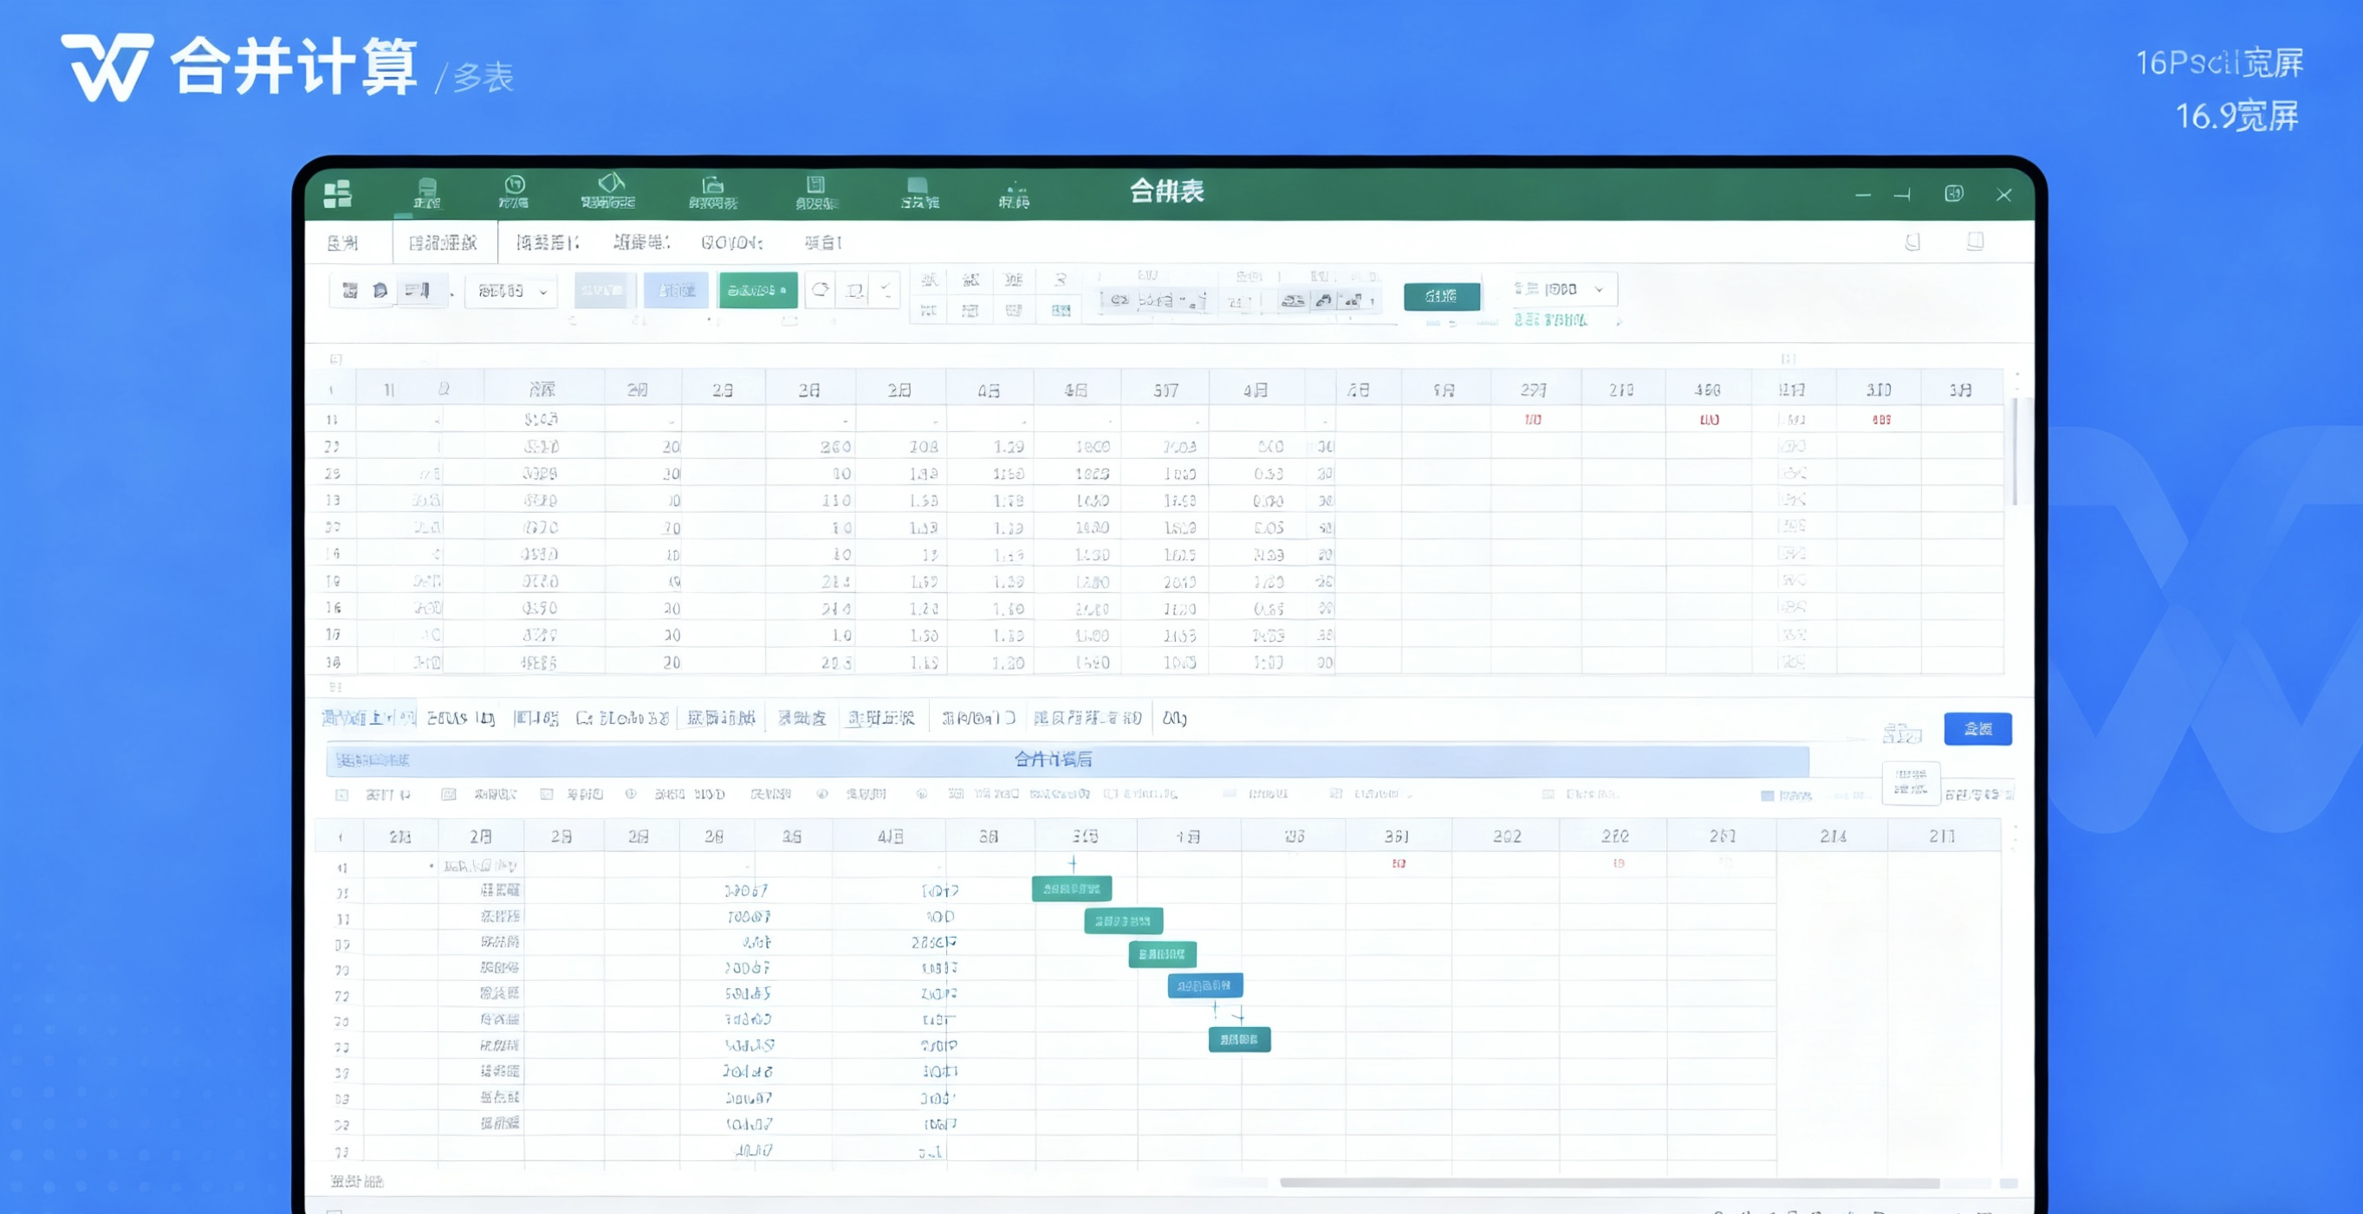Viewport: 2363px width, 1214px height.
Task: Open the four-square grid app menu icon
Action: (338, 193)
